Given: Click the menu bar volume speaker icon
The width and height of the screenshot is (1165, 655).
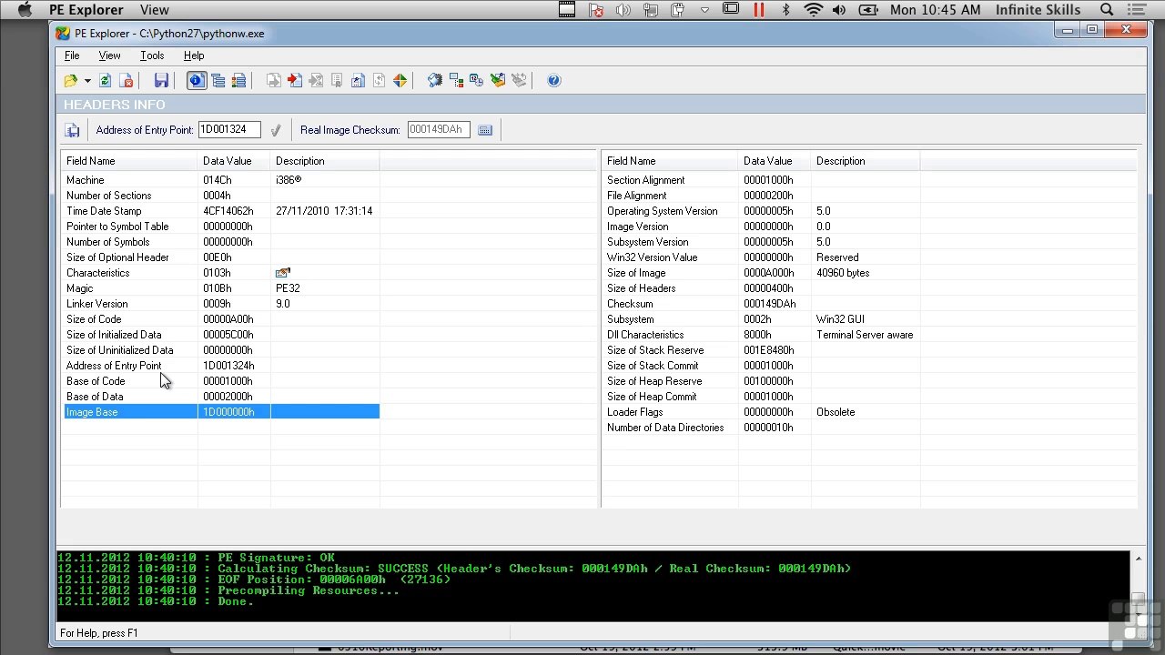Looking at the screenshot, I should coord(838,10).
